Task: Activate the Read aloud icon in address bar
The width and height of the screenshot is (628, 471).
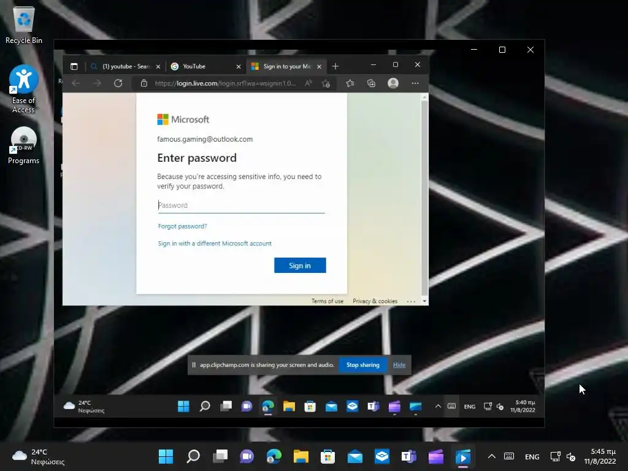Action: tap(308, 83)
